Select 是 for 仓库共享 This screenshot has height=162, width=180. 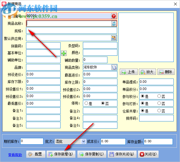143,111
